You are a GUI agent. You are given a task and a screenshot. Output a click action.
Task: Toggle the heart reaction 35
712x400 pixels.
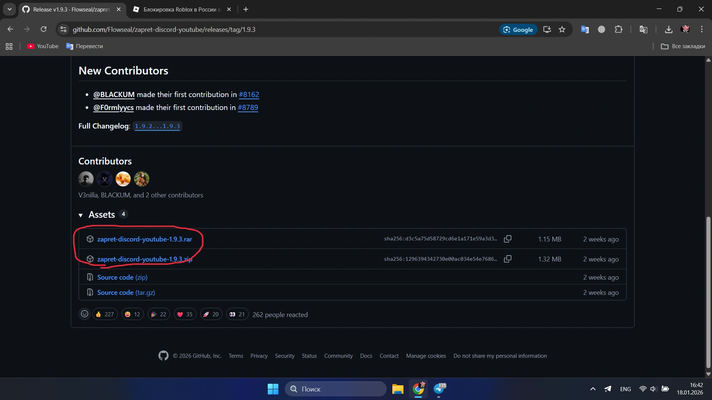click(185, 314)
